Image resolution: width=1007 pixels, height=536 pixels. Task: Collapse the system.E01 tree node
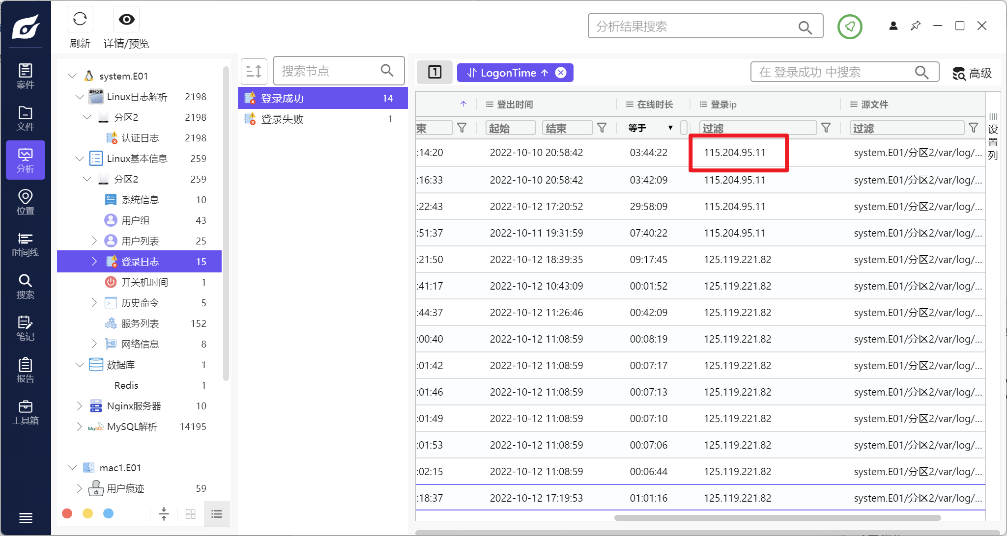click(72, 76)
